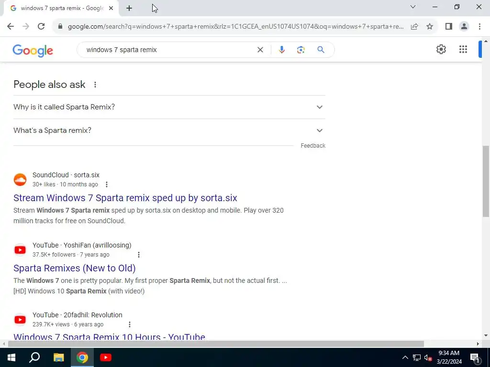Open the Chrome side panel
The image size is (490, 367).
coord(449,27)
